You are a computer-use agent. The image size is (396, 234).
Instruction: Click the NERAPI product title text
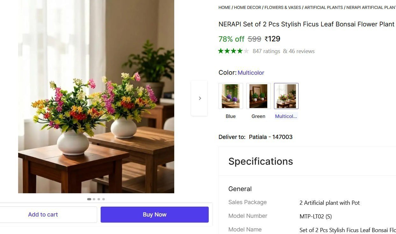tap(306, 24)
